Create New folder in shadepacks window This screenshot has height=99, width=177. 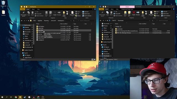(x=64, y=14)
